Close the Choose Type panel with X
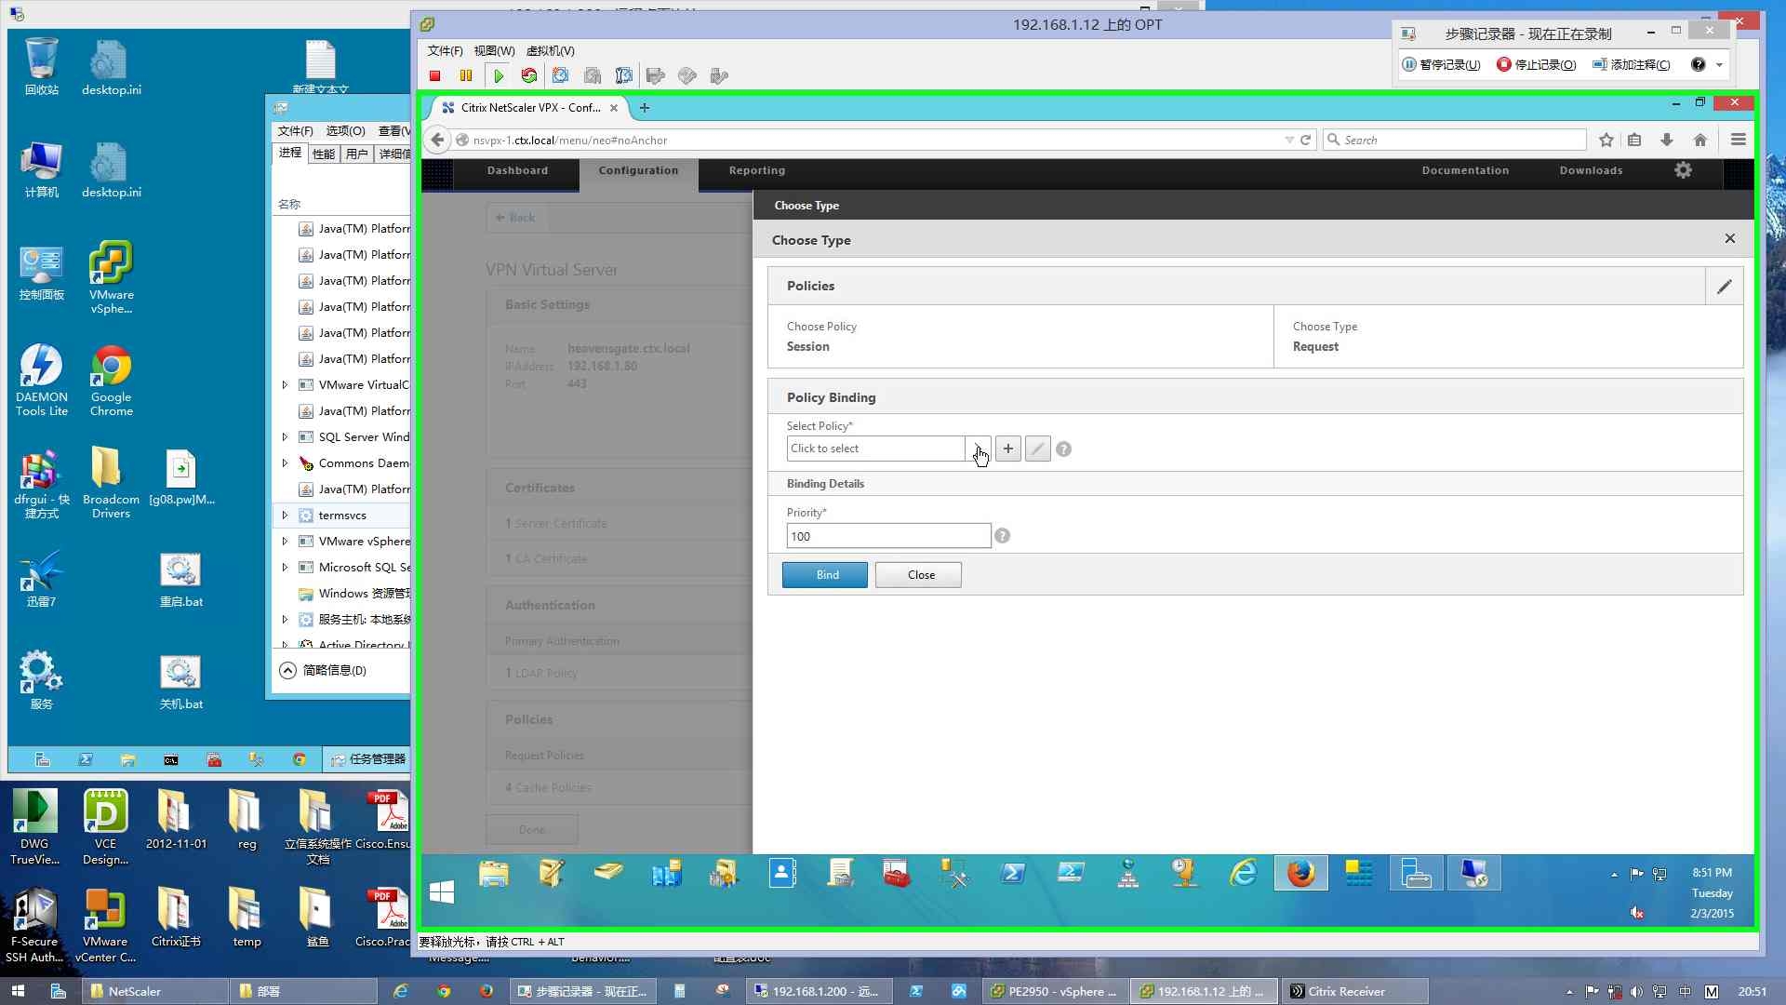1786x1005 pixels. tap(1729, 239)
